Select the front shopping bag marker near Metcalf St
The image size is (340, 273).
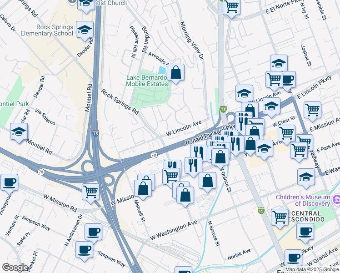coord(143,189)
